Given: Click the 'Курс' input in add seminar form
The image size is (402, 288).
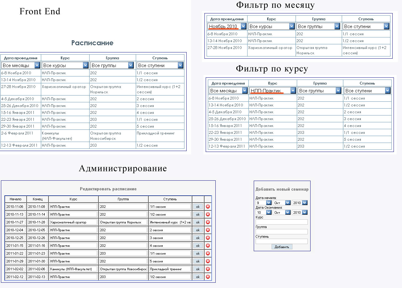Looking at the screenshot, I should [x=282, y=222].
